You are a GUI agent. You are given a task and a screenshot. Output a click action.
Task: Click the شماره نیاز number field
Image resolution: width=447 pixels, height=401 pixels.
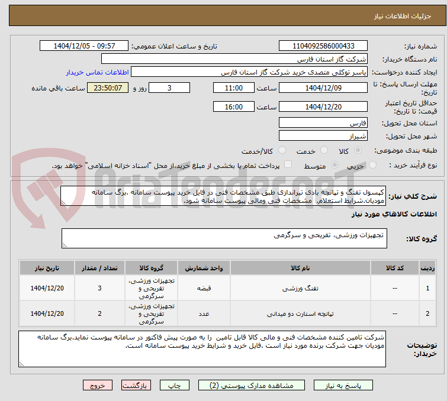[323, 46]
